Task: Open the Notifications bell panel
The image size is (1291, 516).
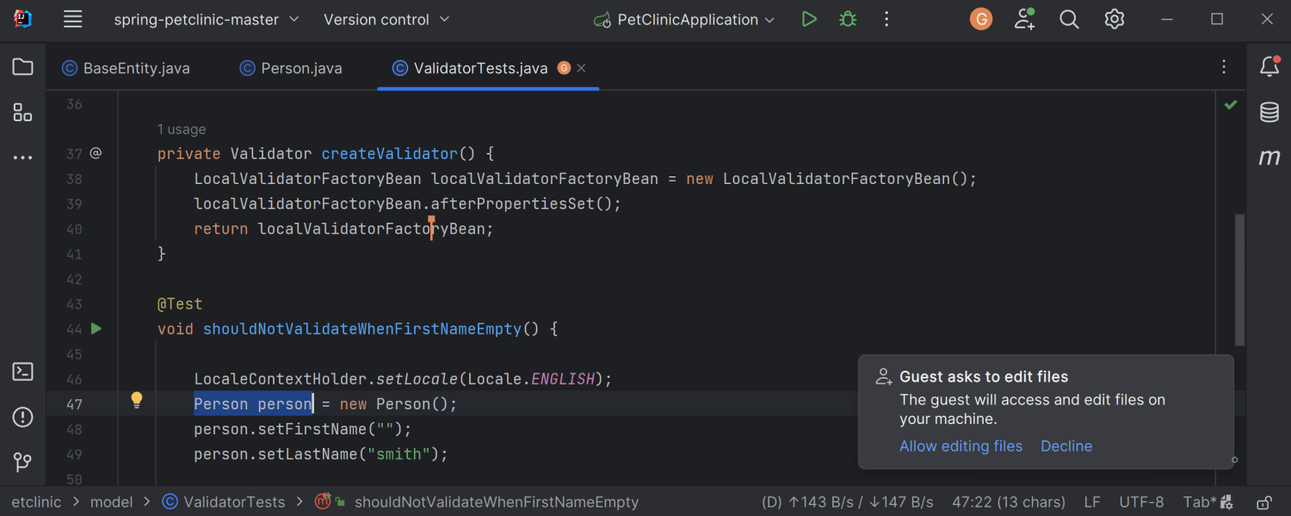Action: point(1269,66)
